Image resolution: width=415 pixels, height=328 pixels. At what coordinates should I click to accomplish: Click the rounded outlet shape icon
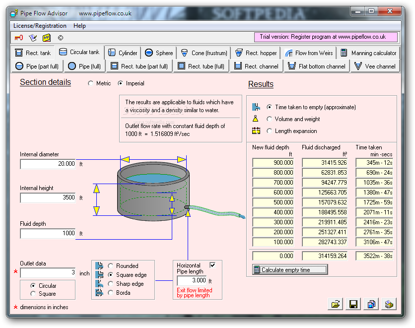[x=99, y=265]
